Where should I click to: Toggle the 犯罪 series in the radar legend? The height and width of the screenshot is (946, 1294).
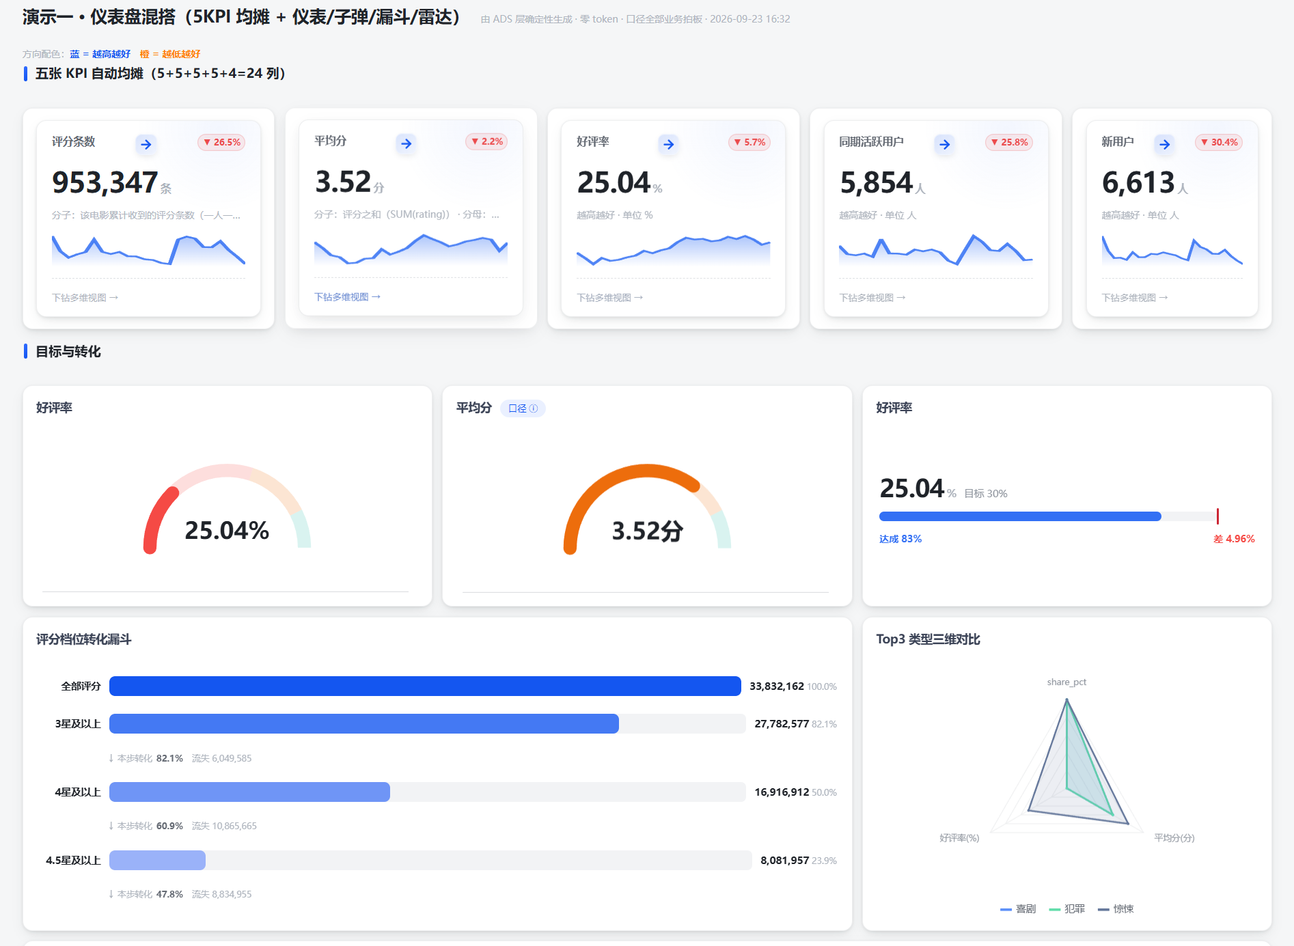1067,909
